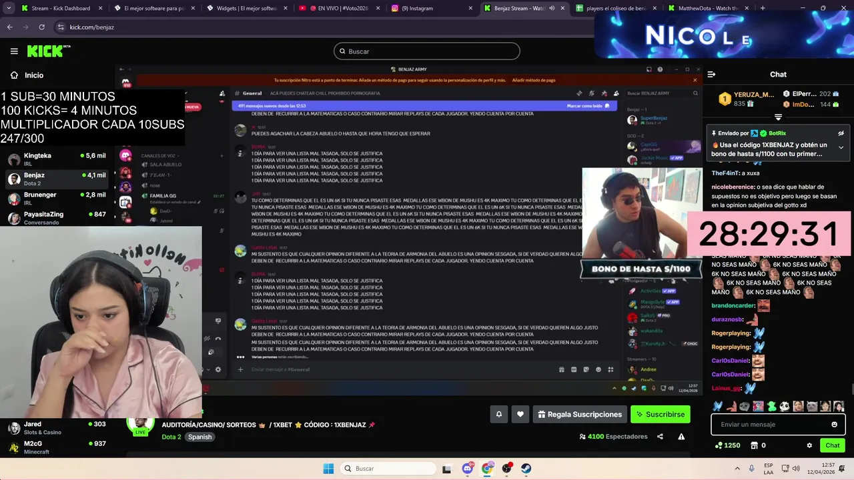854x480 pixels.
Task: Report the stream warning icon
Action: [x=681, y=437]
